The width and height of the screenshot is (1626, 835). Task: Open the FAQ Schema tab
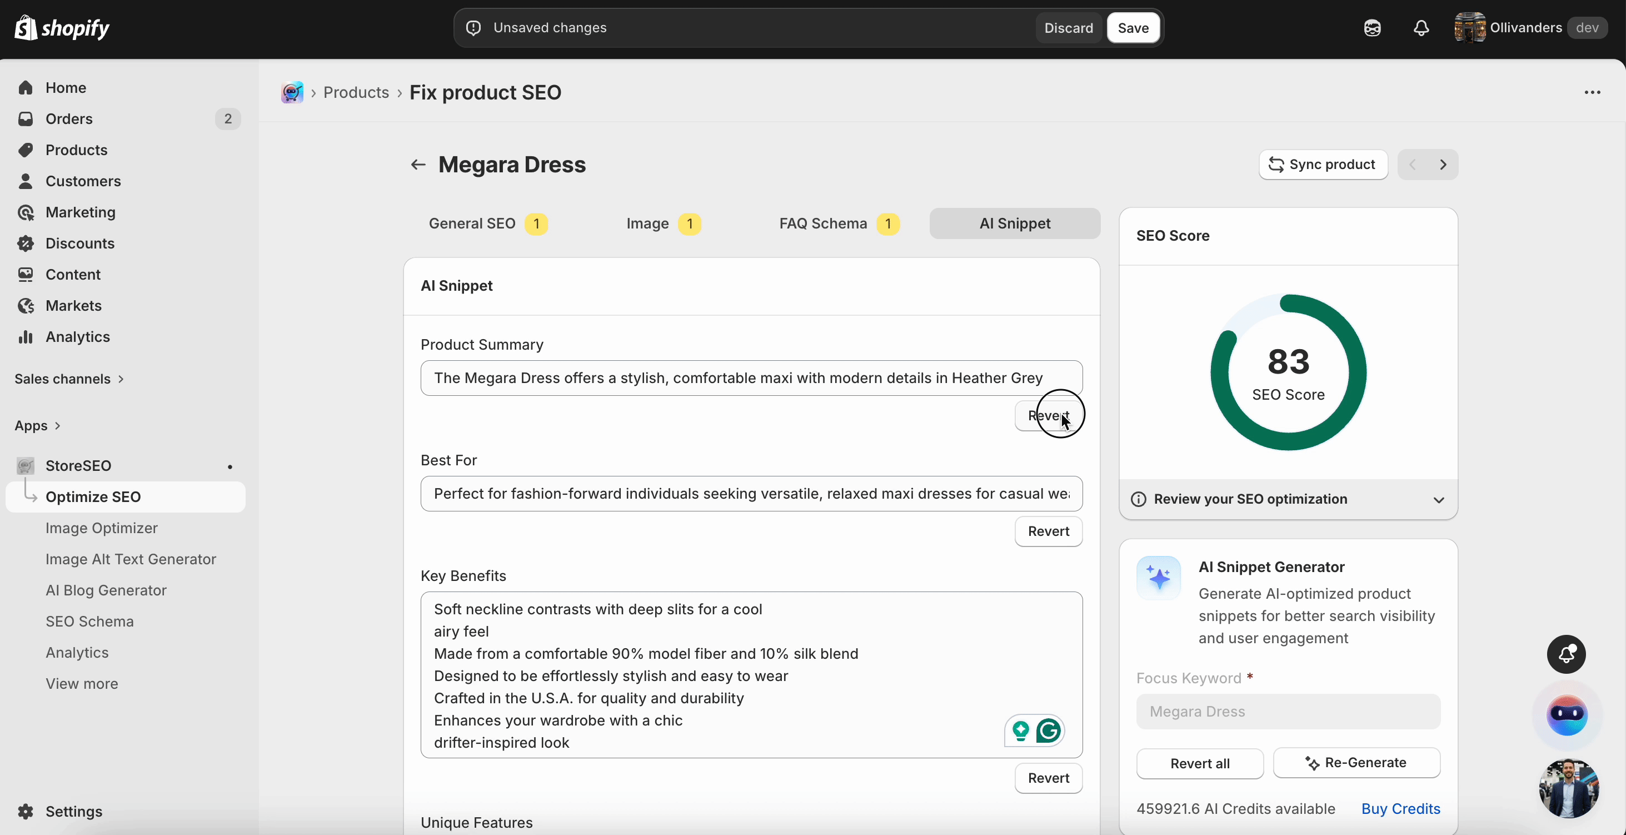(x=822, y=223)
